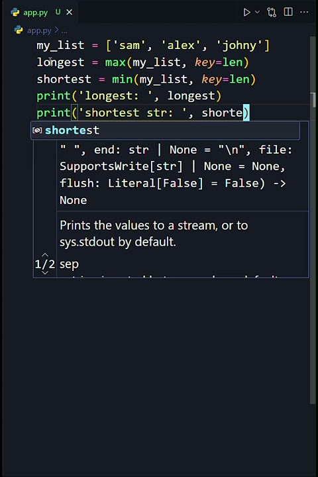Image resolution: width=318 pixels, height=477 pixels.
Task: Show previous signature with up arrow
Action: pos(45,254)
